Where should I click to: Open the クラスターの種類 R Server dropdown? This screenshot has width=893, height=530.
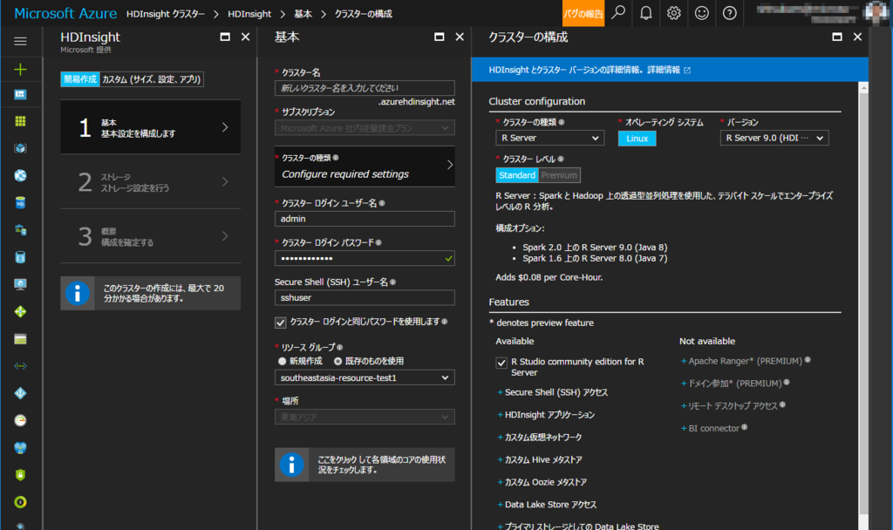coord(549,138)
